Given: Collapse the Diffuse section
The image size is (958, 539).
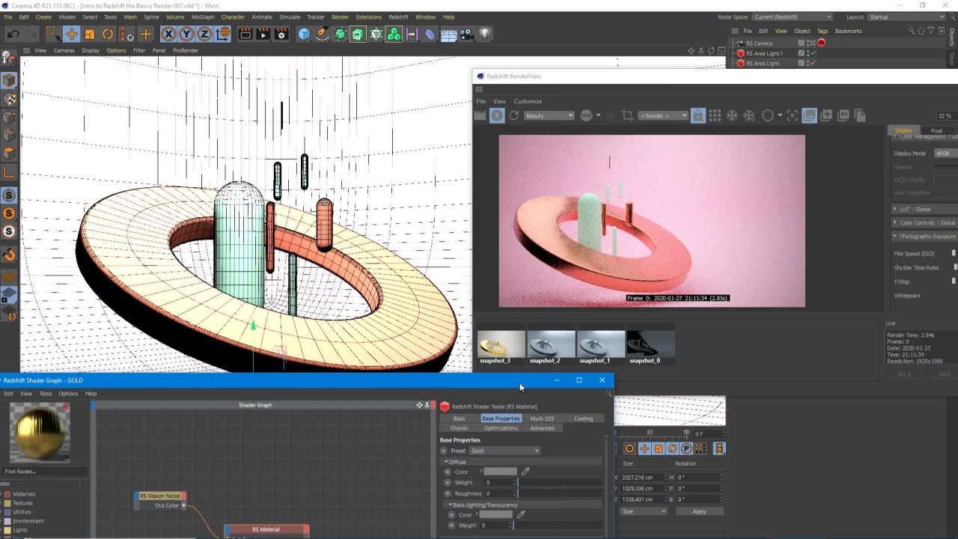Looking at the screenshot, I should (446, 462).
